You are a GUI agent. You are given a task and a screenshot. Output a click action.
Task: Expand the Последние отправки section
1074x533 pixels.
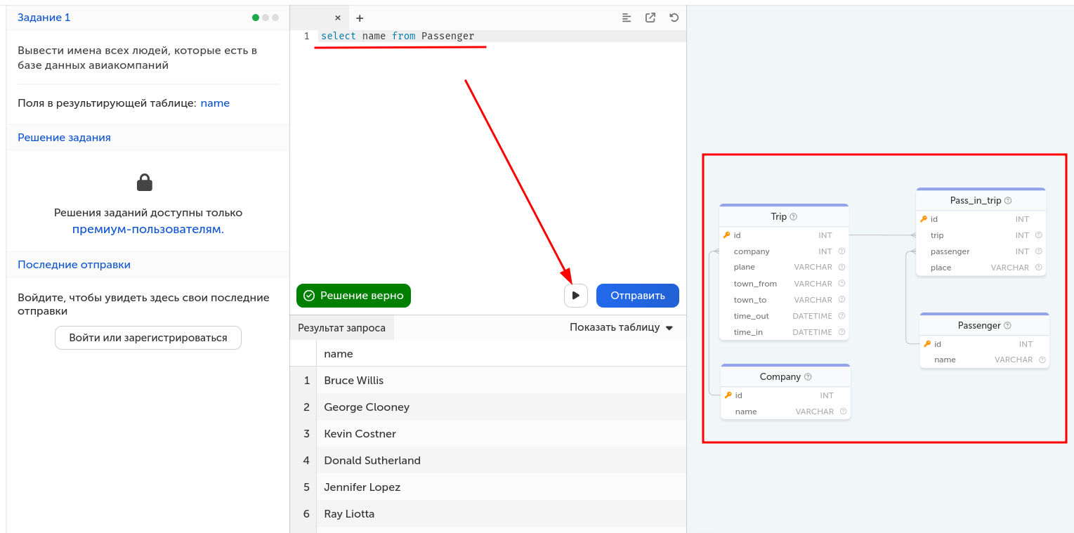(74, 265)
